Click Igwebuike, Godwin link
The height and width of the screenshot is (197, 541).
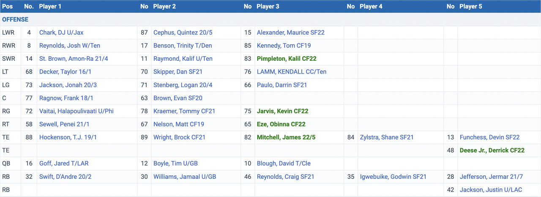tap(393, 177)
